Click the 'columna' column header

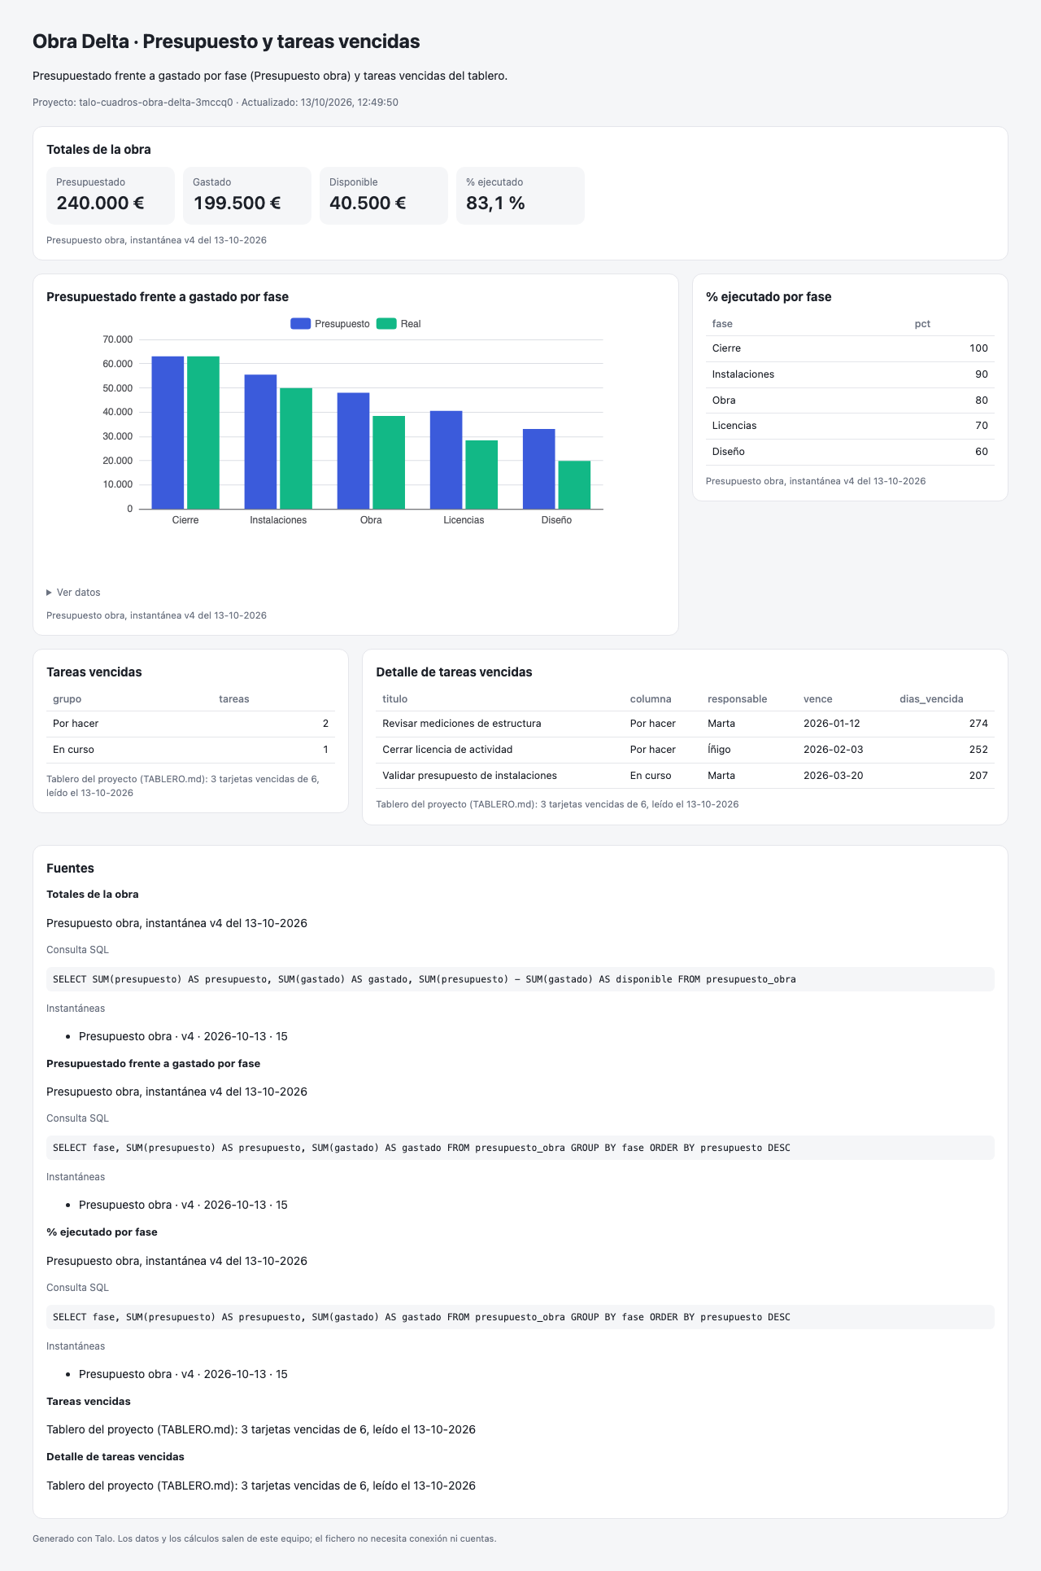point(651,699)
